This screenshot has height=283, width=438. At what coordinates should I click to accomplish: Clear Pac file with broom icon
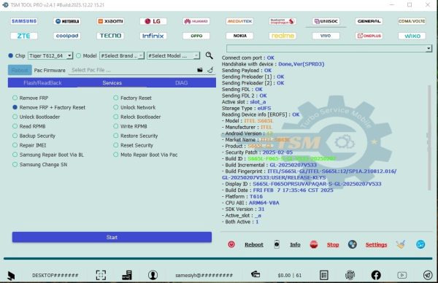point(210,70)
